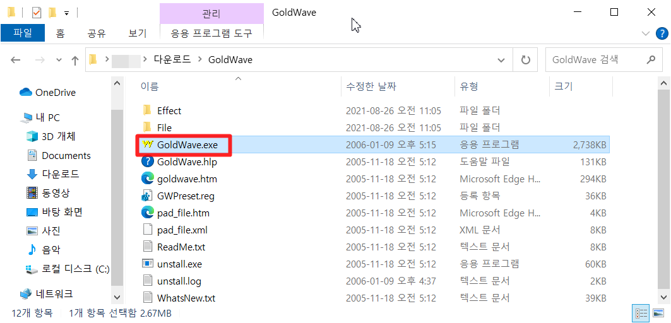Open the help question mark icon

(x=661, y=33)
